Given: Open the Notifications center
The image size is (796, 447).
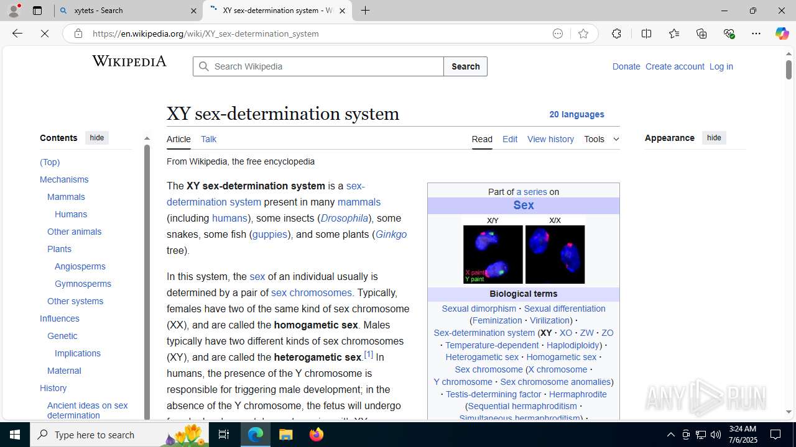Looking at the screenshot, I should [775, 435].
